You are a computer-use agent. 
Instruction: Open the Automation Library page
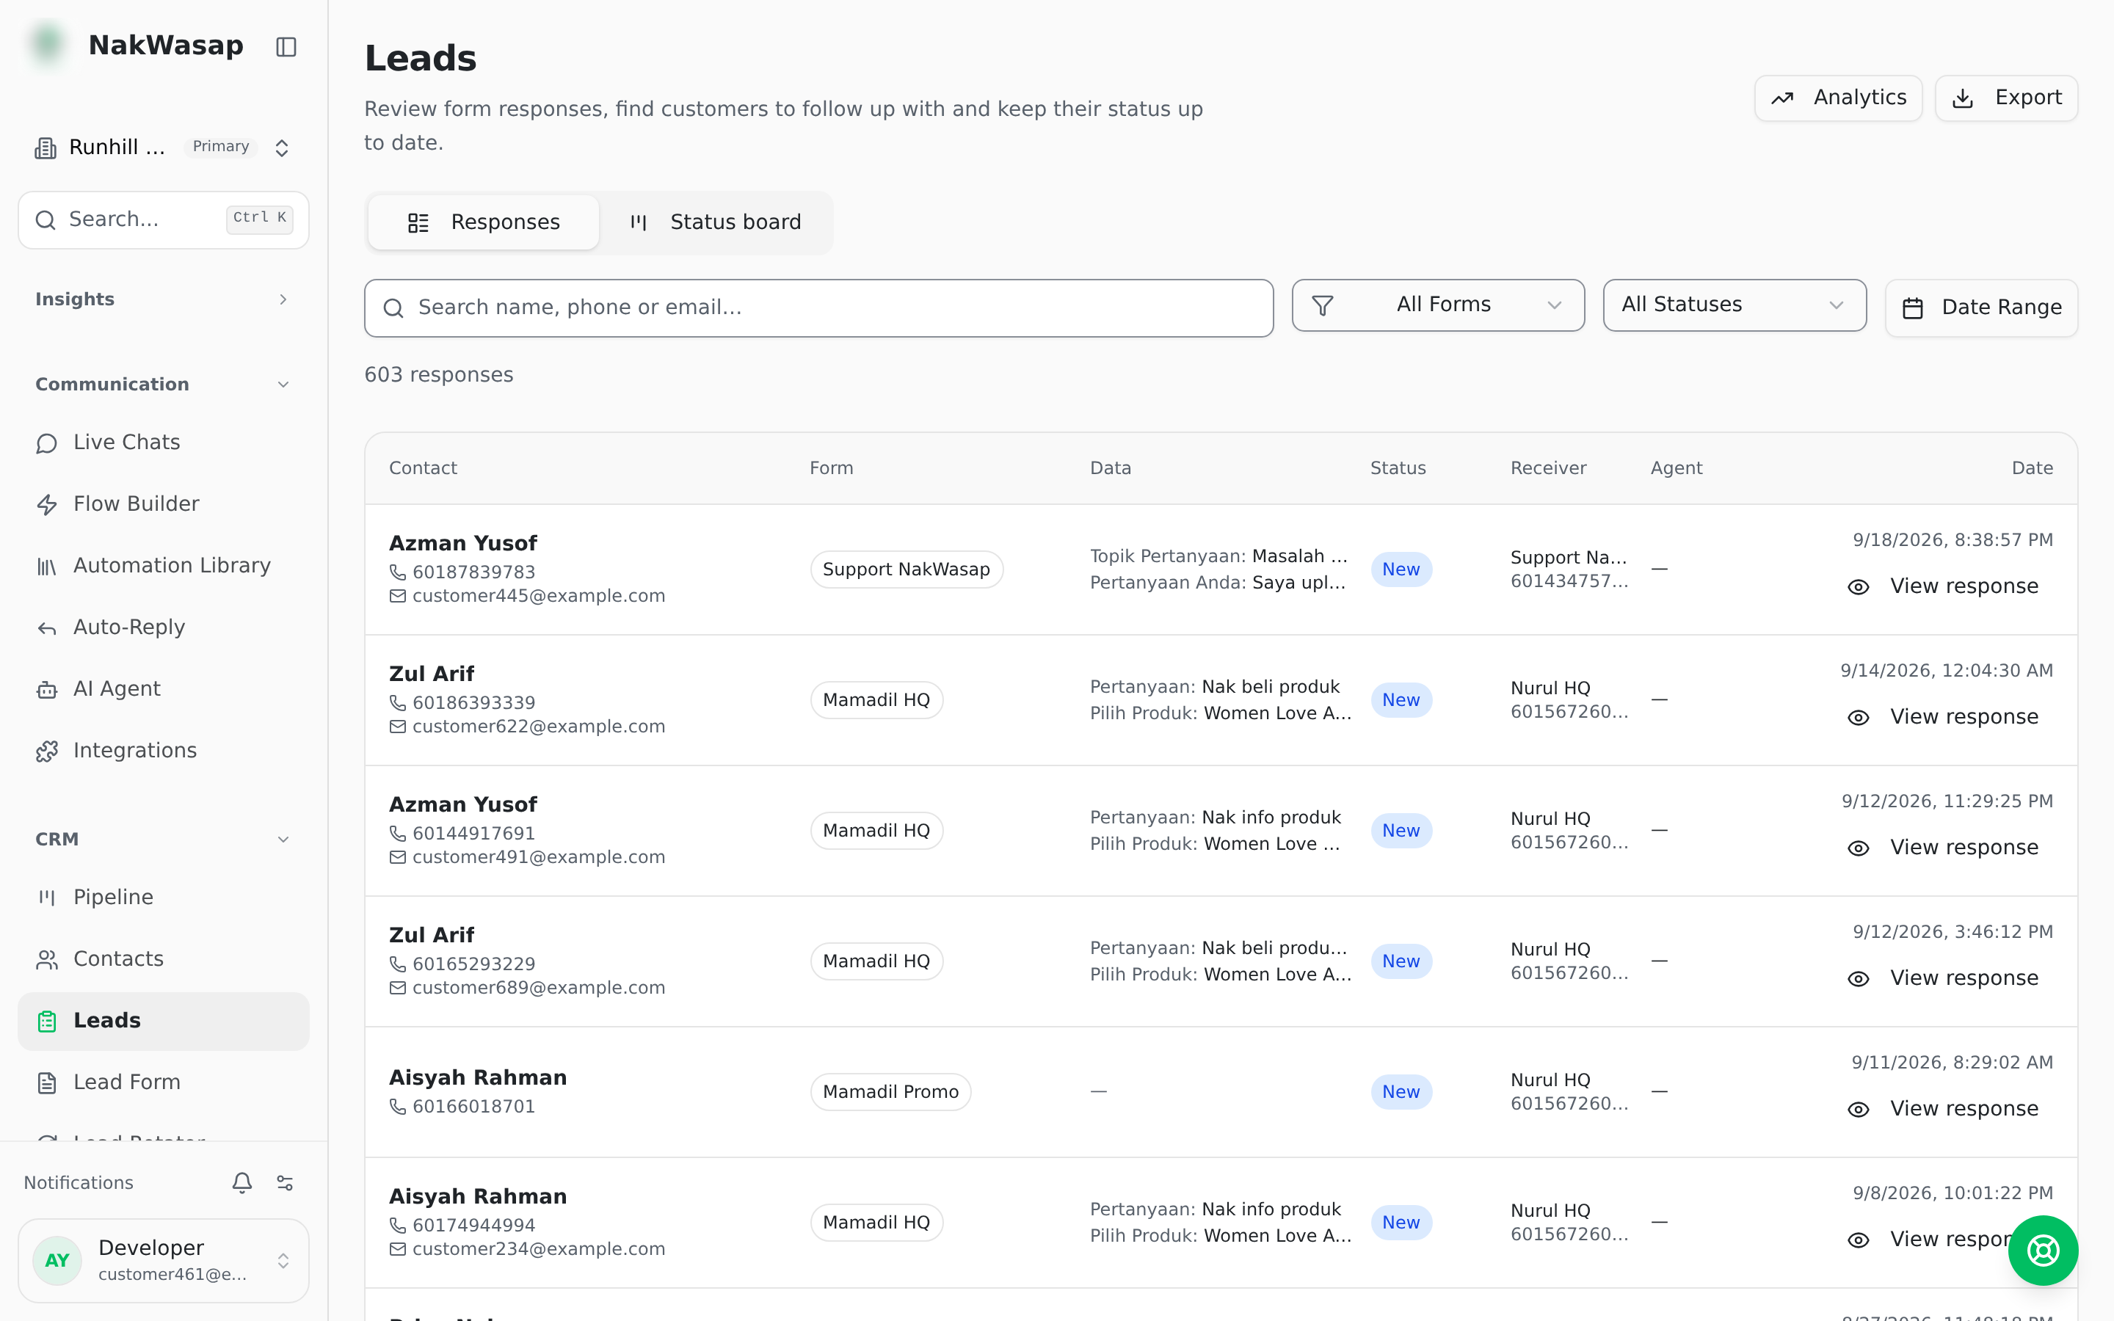point(164,566)
